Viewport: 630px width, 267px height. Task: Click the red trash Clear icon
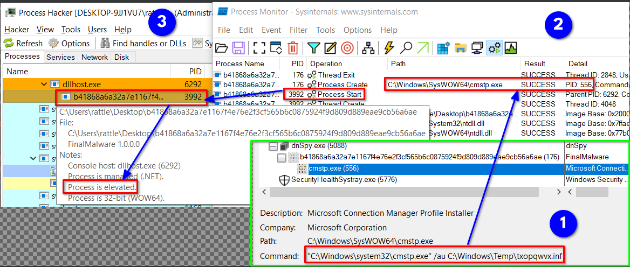[x=293, y=48]
